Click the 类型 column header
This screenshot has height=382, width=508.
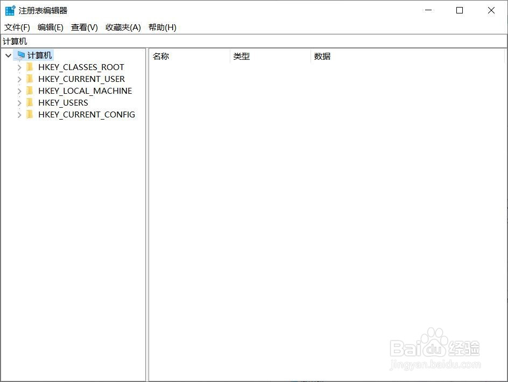(x=242, y=55)
